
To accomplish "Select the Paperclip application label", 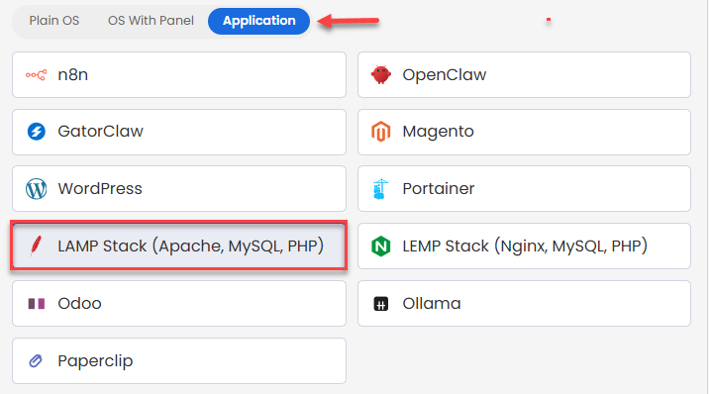I will 95,361.
